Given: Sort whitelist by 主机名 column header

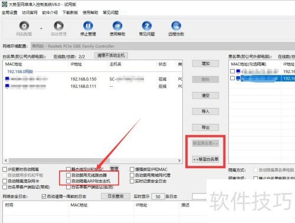Looking at the screenshot, I should 132,64.
